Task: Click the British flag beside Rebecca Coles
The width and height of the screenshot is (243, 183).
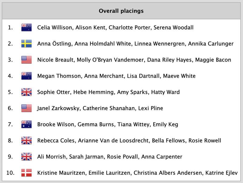Action: tap(26, 141)
